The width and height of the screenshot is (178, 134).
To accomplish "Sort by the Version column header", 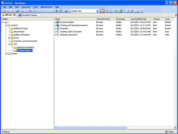I will [x=158, y=19].
